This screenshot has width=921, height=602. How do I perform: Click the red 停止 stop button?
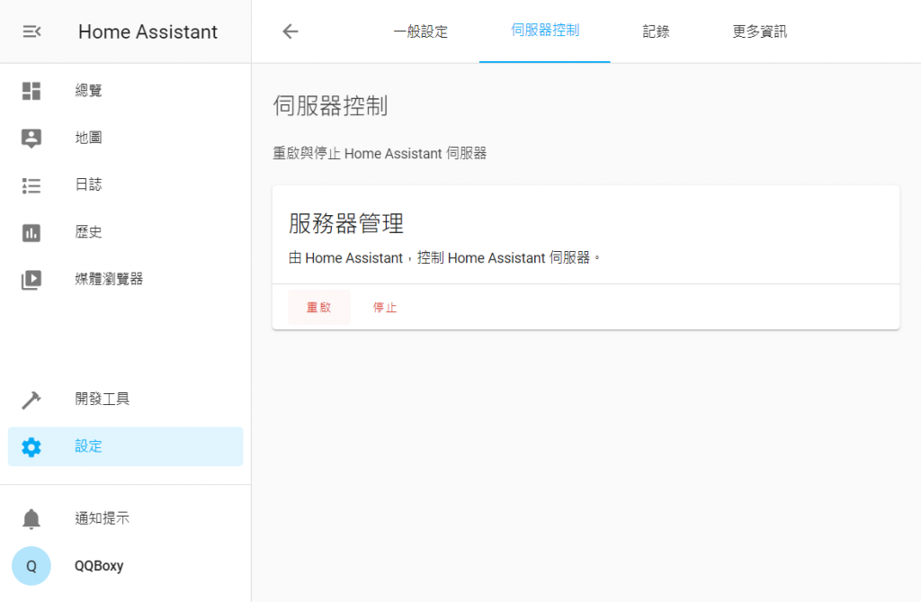coord(385,308)
